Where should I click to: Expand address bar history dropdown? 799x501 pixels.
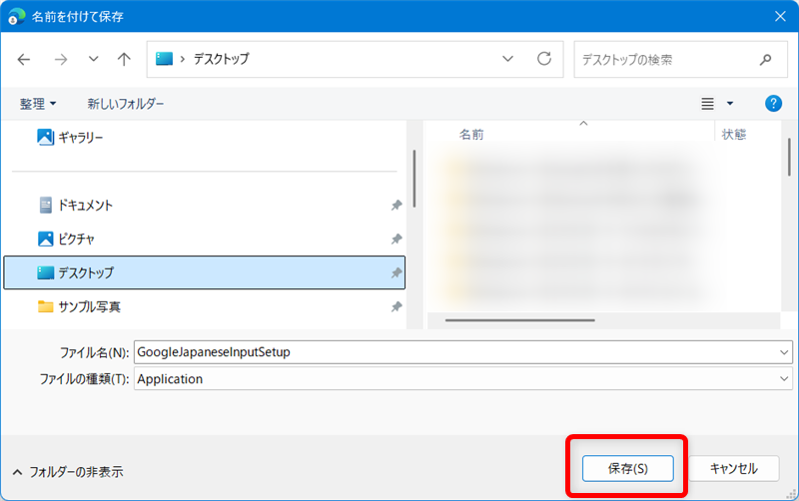507,59
